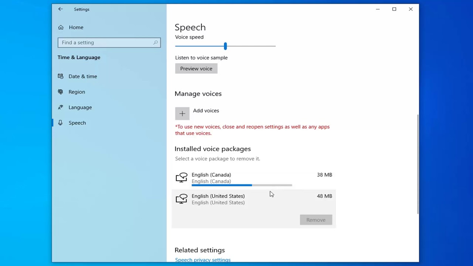
Task: Click the English (Canada) download progress bar
Action: click(x=242, y=185)
